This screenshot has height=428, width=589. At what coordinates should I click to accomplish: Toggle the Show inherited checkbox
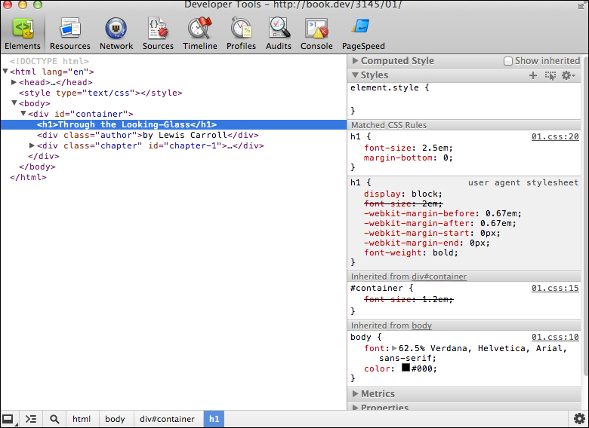click(x=507, y=61)
